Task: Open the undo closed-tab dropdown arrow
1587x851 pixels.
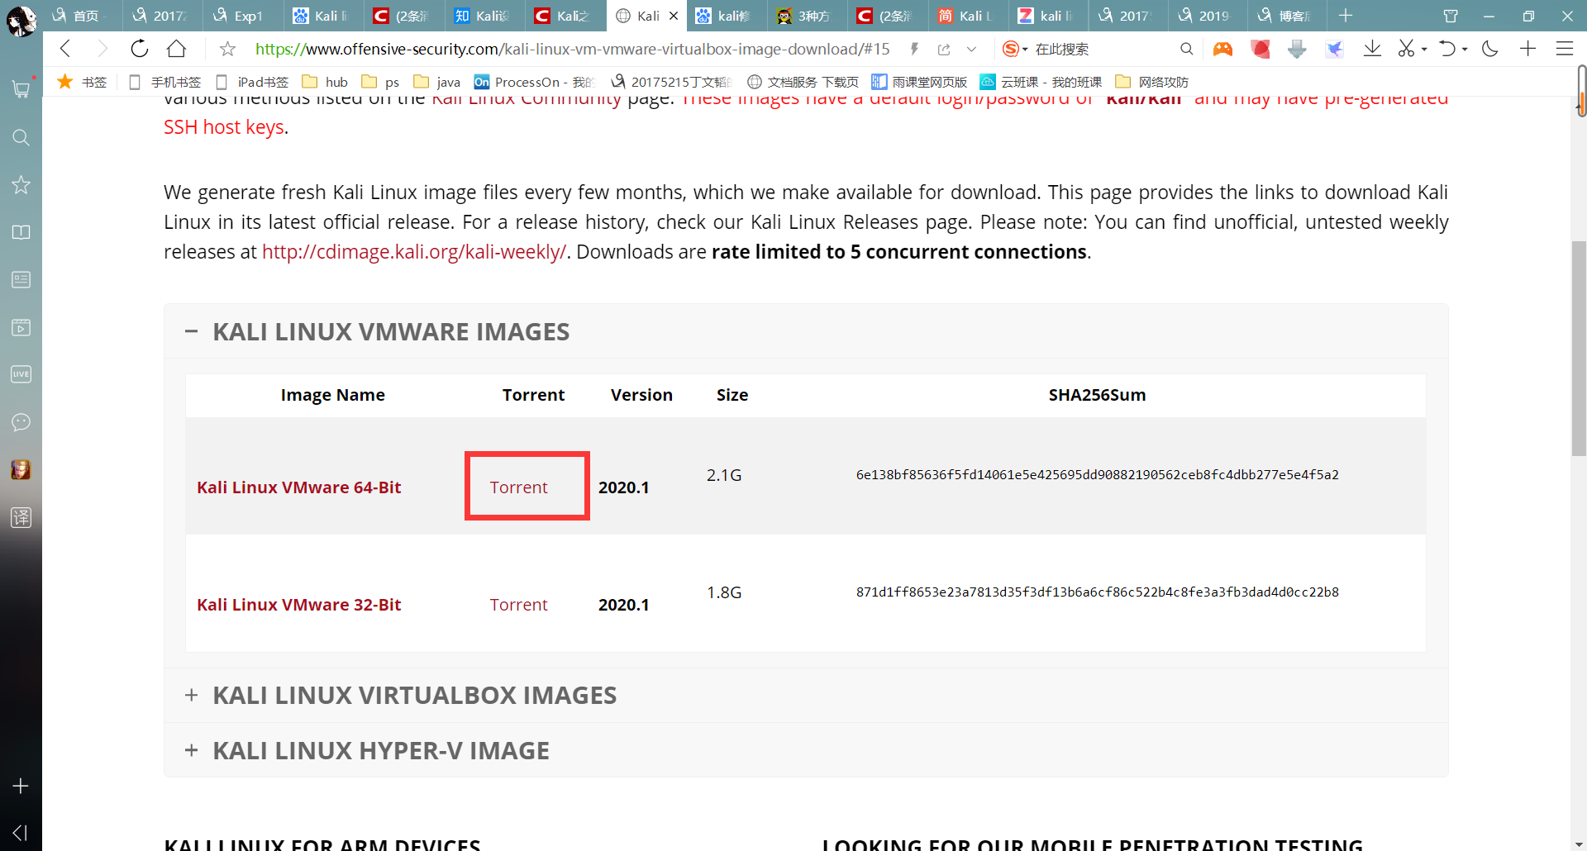Action: [x=1465, y=50]
